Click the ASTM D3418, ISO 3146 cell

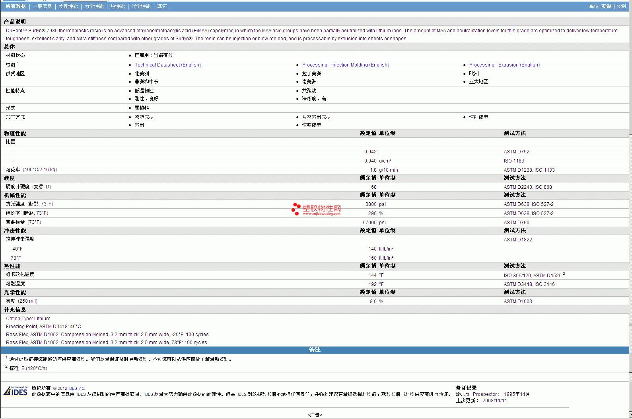point(529,284)
